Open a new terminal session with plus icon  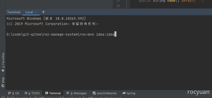(x=43, y=12)
